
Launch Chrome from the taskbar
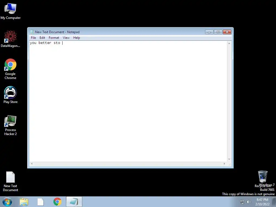tap(57, 202)
